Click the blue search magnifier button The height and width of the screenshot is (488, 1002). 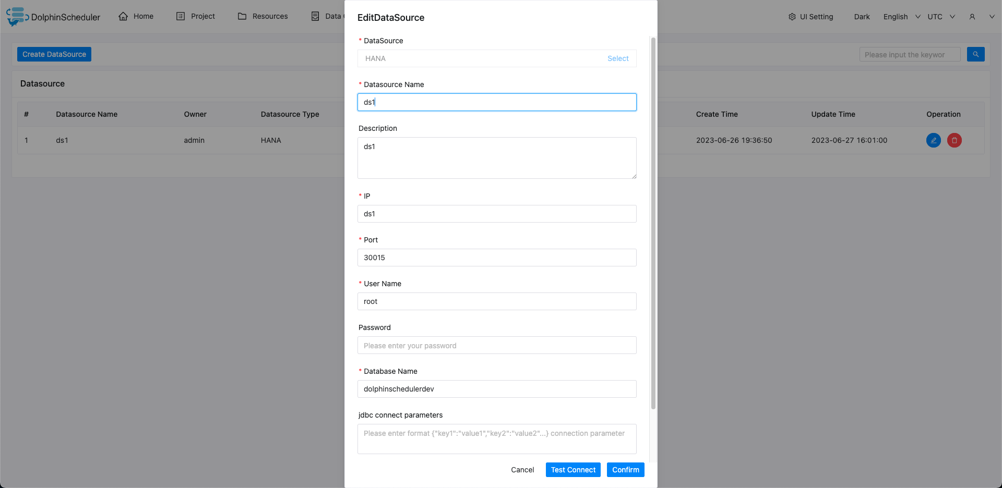pyautogui.click(x=975, y=54)
